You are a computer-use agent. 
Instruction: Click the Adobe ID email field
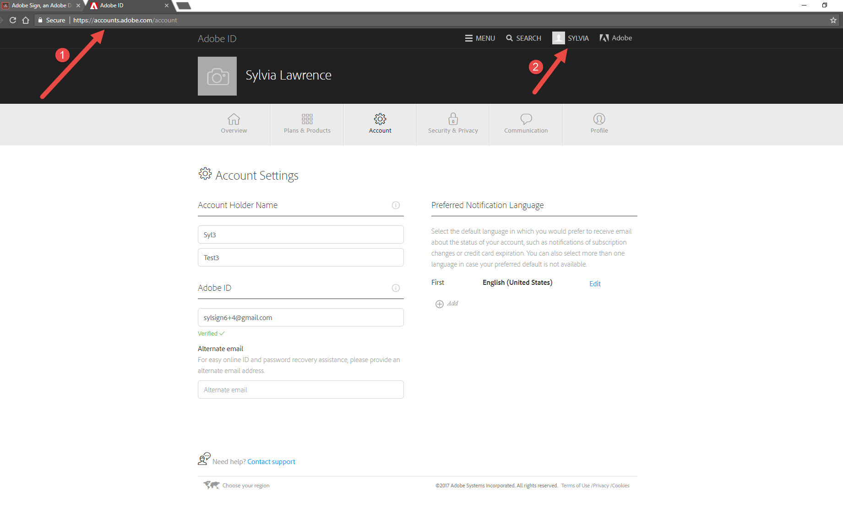[301, 317]
